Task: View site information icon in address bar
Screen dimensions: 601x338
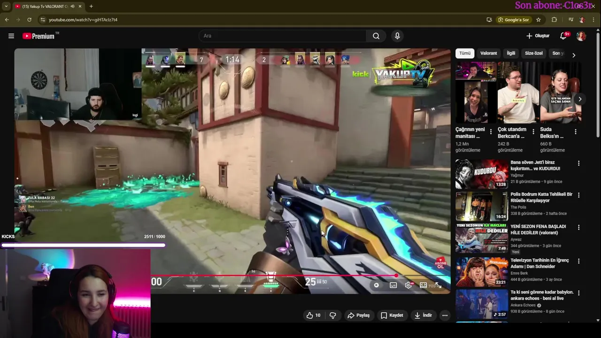Action: (x=43, y=20)
